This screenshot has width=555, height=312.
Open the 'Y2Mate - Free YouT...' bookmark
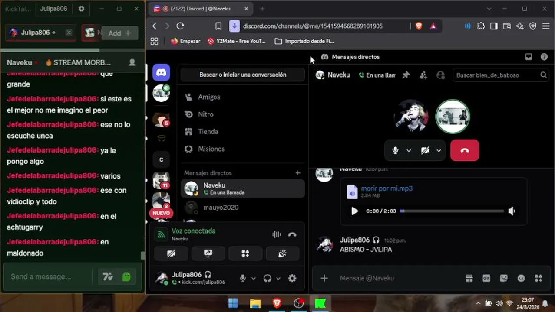coord(237,41)
